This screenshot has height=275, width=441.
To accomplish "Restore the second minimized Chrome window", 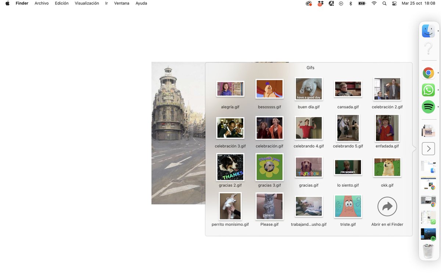I will coord(429,201).
